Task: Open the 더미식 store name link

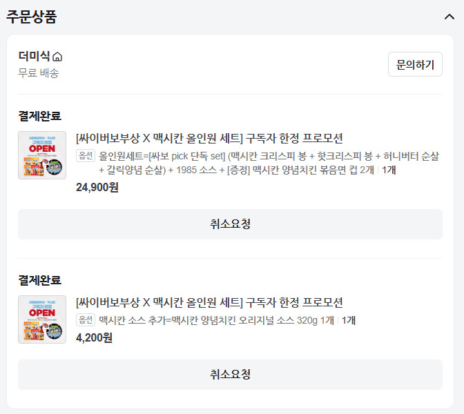Action: pos(34,57)
